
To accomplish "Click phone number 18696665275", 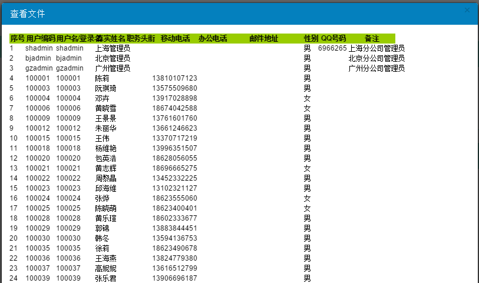I will click(x=175, y=168).
